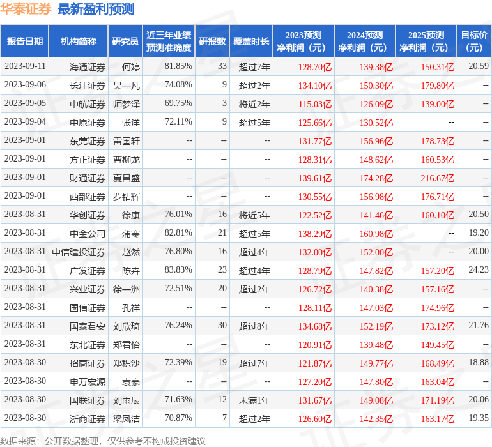The height and width of the screenshot is (447, 492).
Task: Click target price 19.35
Action: (479, 418)
